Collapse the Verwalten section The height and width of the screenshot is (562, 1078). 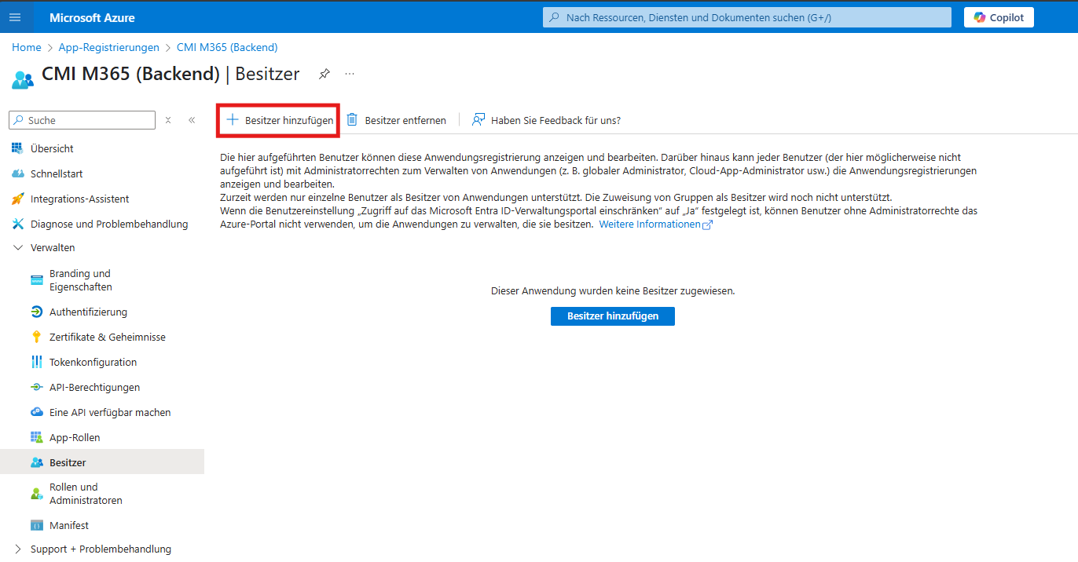[18, 247]
